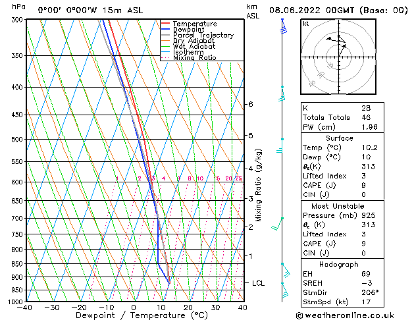414x320 pixels.
Task: Click the 'hPa' pressure axis unit label
Action: pyautogui.click(x=18, y=7)
